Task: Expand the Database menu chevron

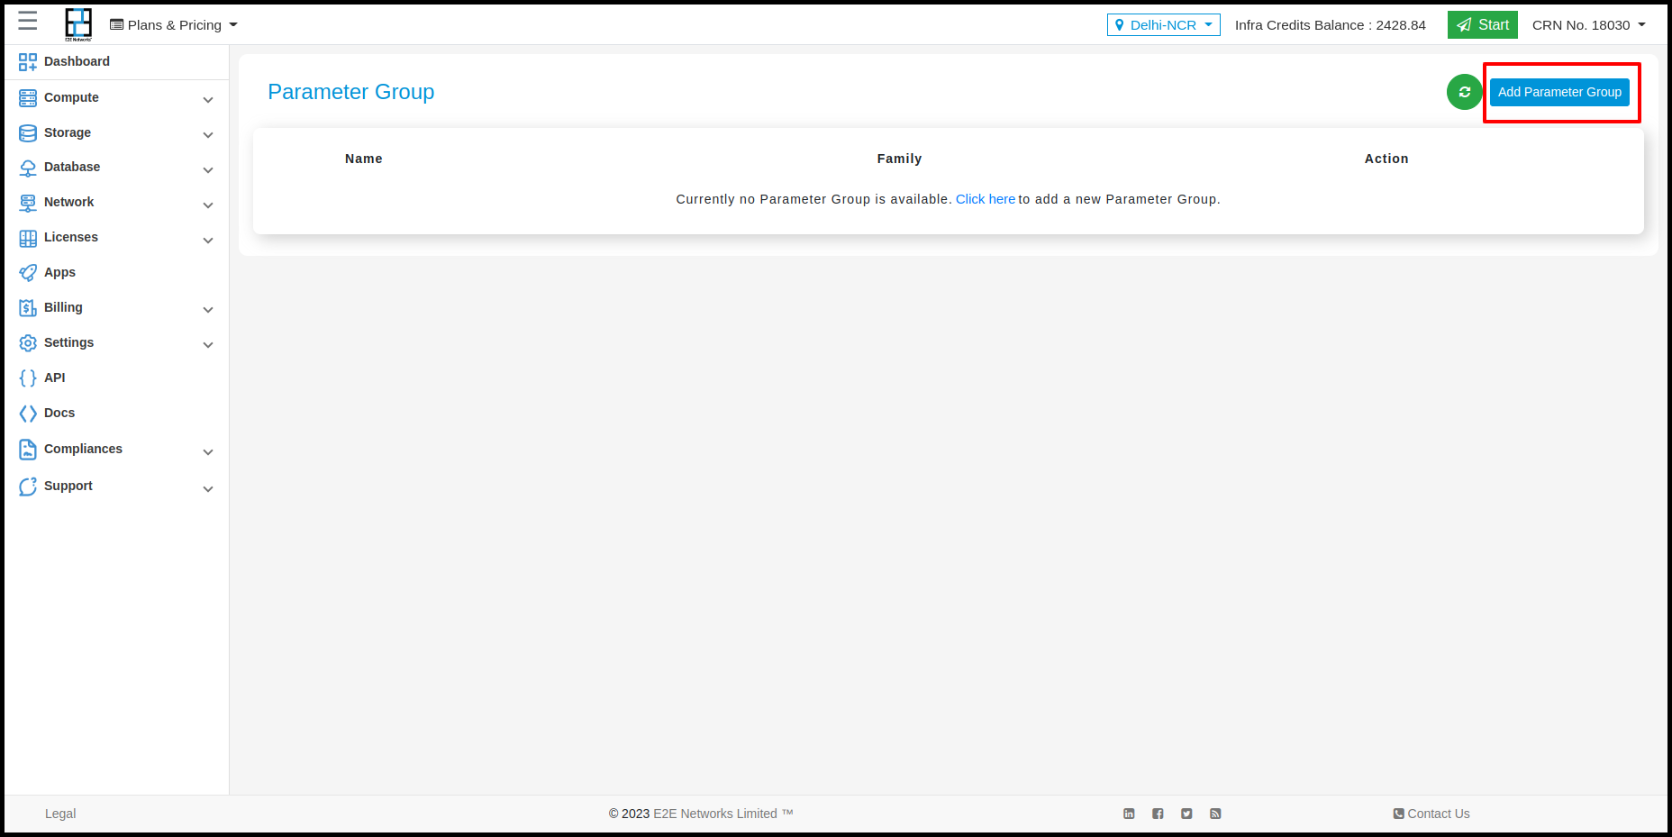Action: (x=208, y=170)
